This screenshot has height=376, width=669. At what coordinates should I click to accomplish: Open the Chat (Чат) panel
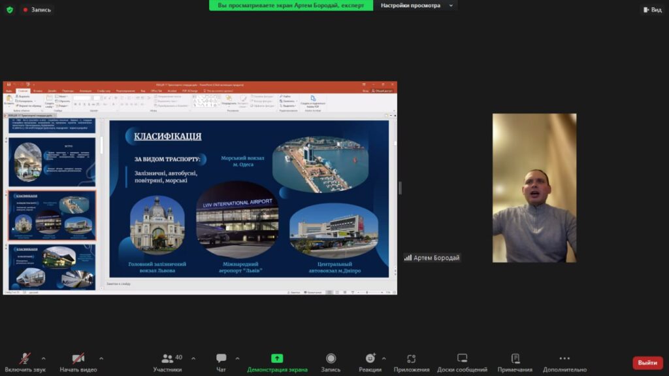tap(221, 358)
